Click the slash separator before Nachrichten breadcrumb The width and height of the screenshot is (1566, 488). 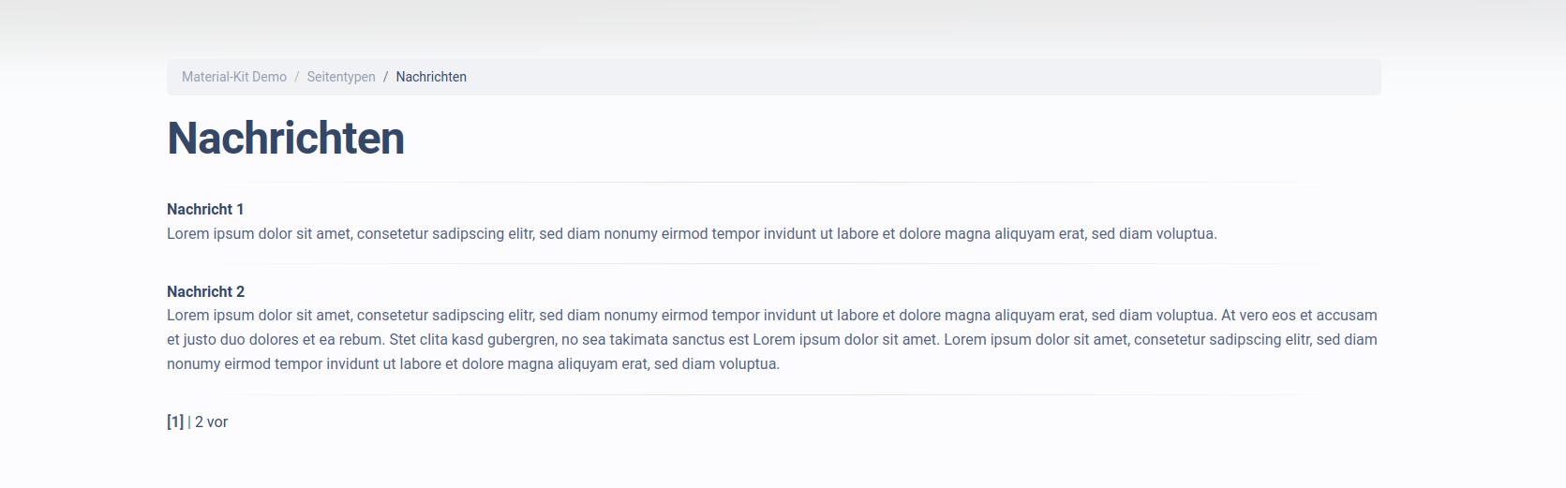tap(385, 77)
